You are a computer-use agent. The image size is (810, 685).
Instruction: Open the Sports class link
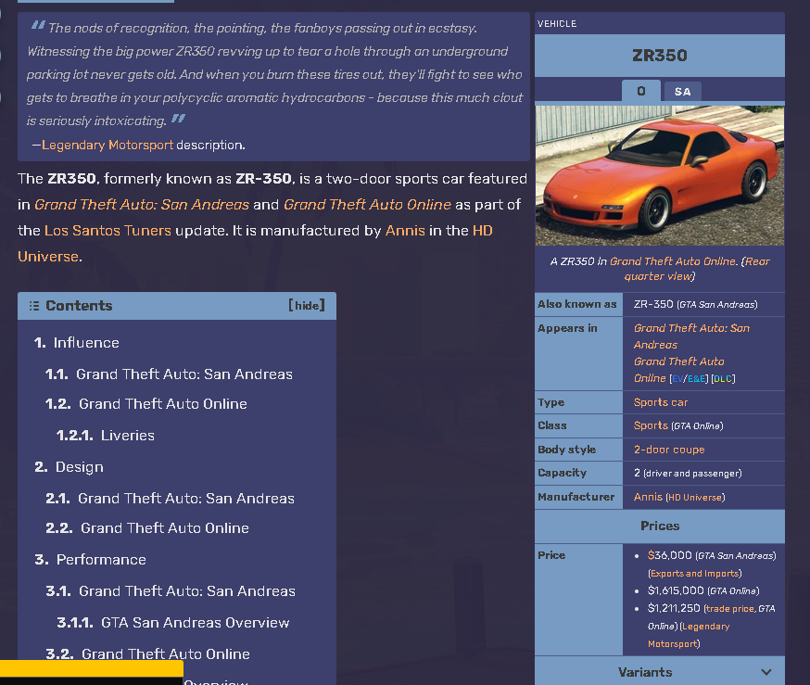(651, 425)
